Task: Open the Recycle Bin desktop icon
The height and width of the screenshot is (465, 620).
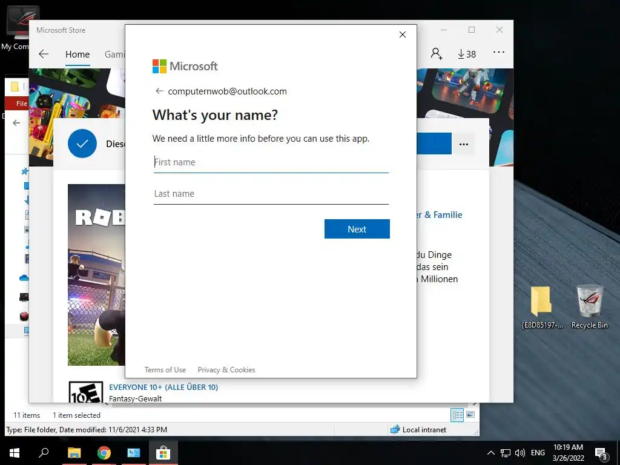Action: (590, 307)
